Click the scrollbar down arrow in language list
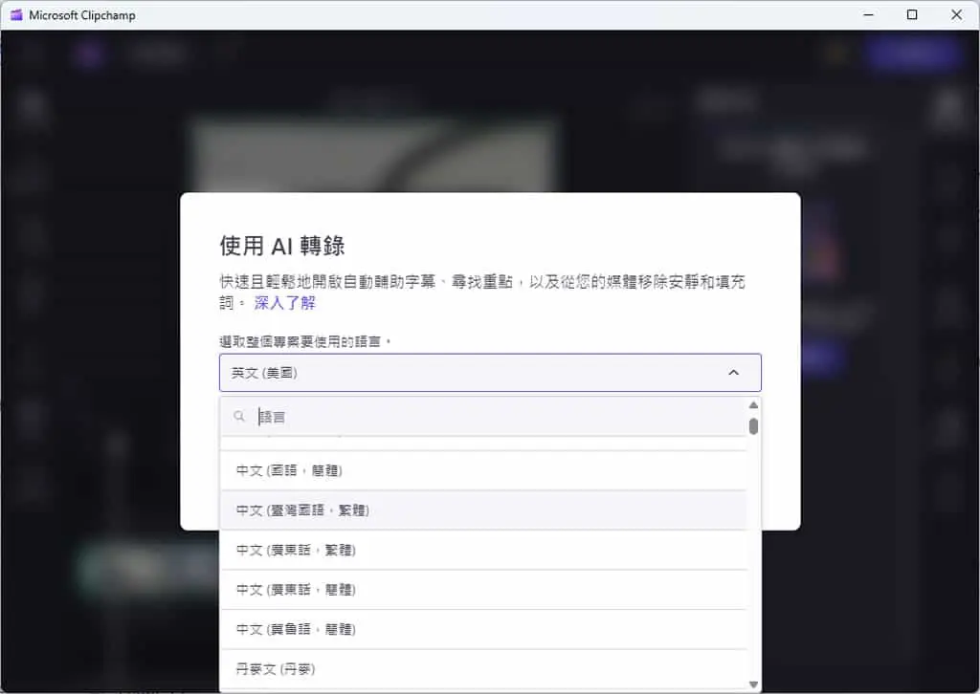This screenshot has width=980, height=694. [x=754, y=684]
